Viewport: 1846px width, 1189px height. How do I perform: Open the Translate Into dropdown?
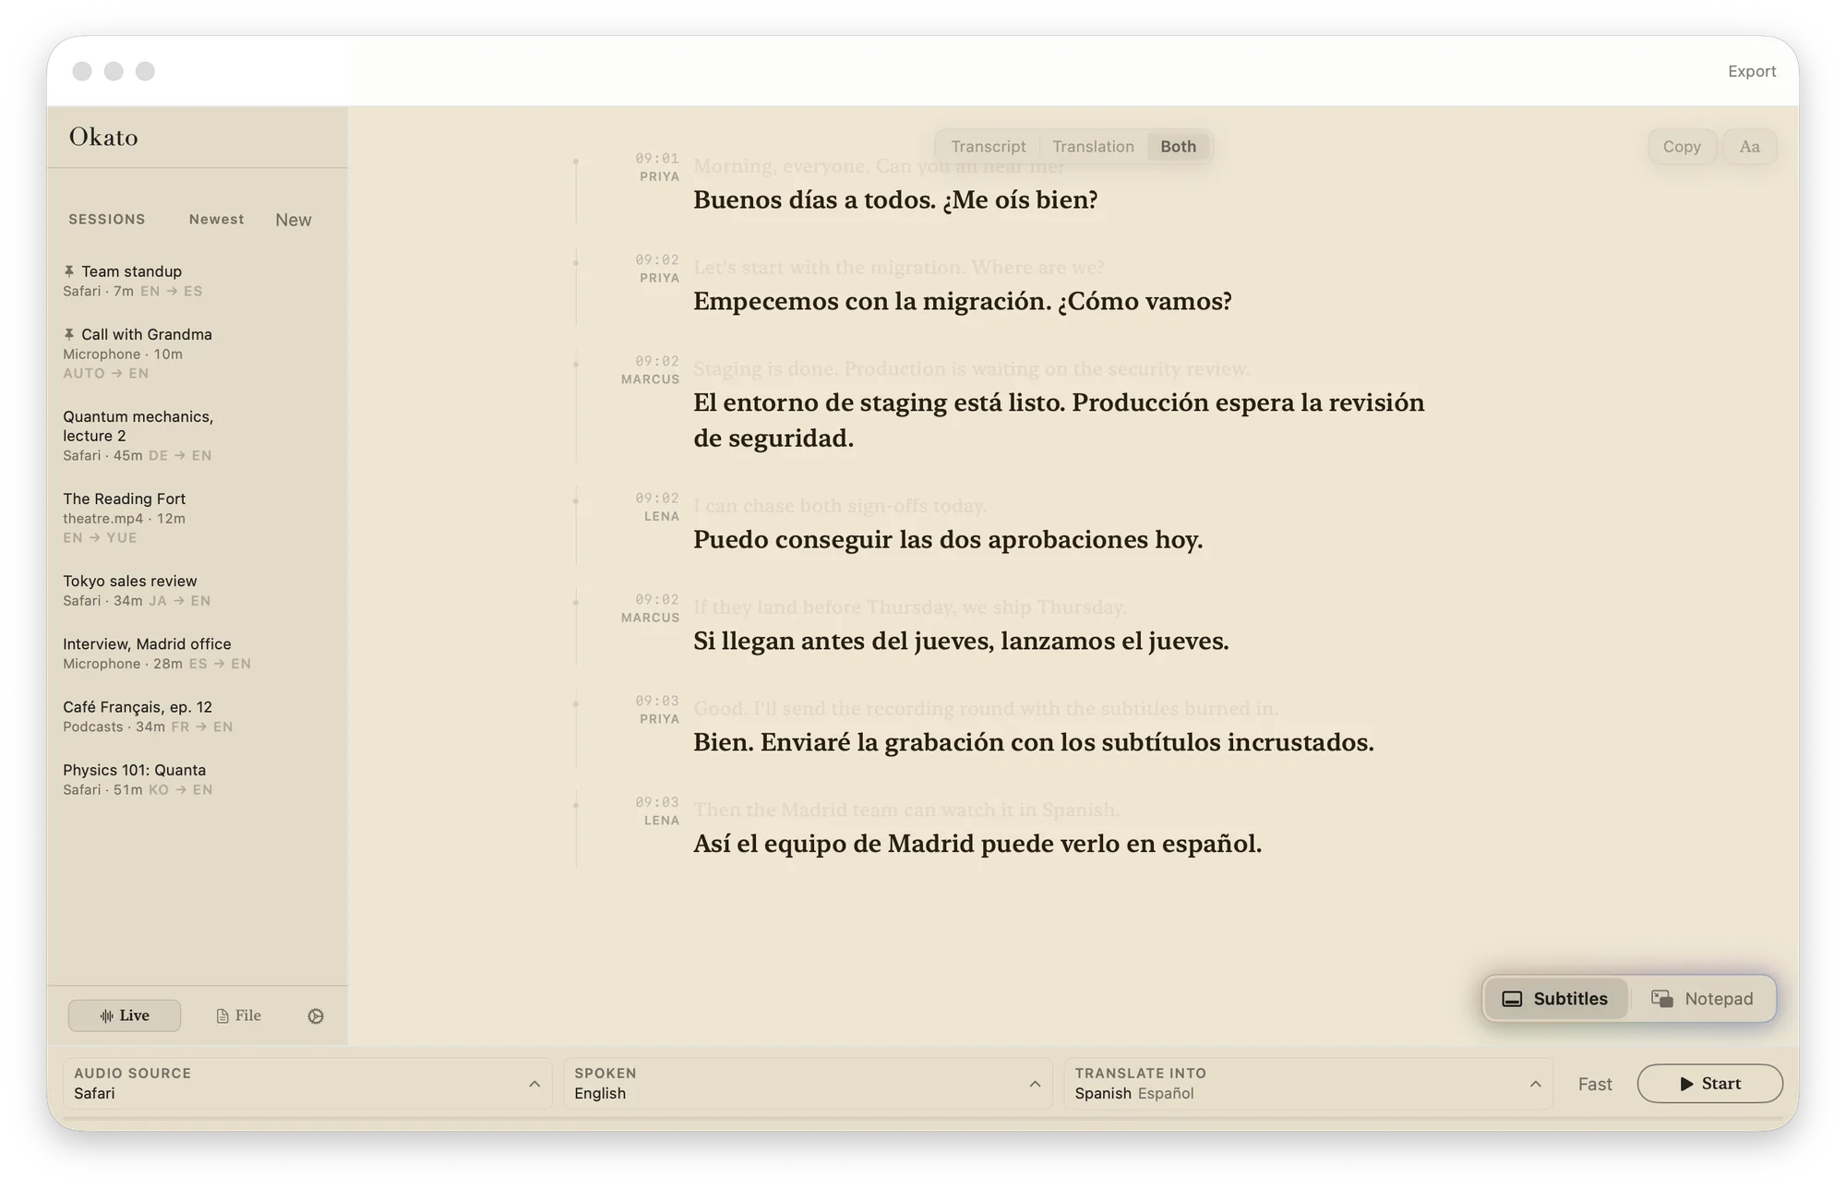[x=1308, y=1083]
